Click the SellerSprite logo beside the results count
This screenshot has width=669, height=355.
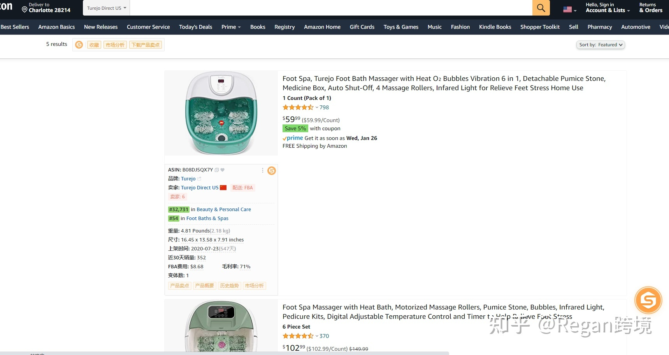point(79,45)
